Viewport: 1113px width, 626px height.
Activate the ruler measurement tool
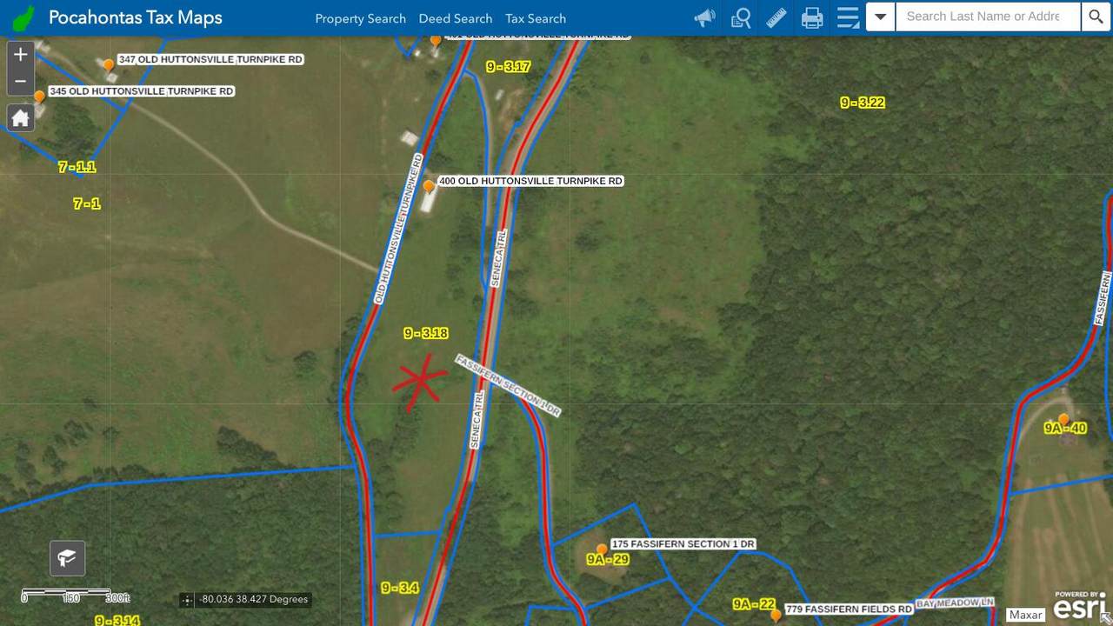point(776,17)
